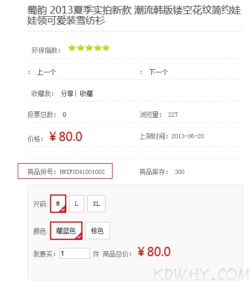Go to previous product 上一个

(46, 72)
